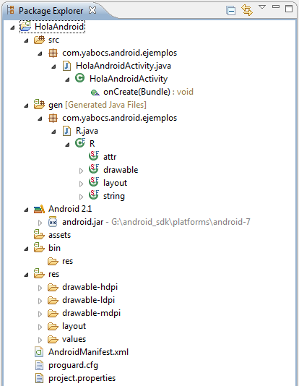Collapse the Android 2.1 library node
The width and height of the screenshot is (299, 386).
point(26,210)
